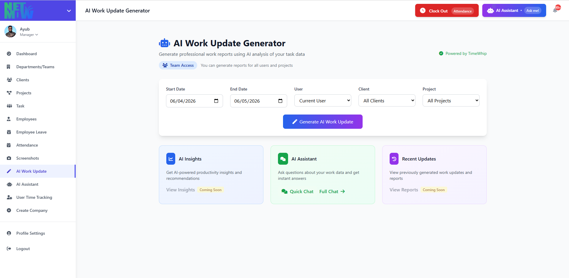
Task: Click the Logout menu item
Action: [x=38, y=249]
